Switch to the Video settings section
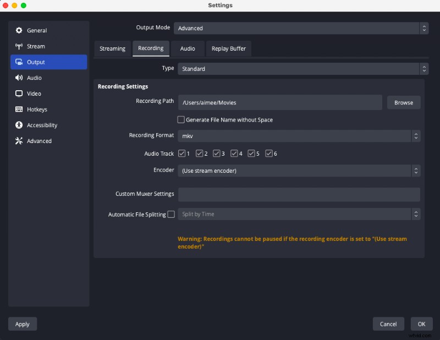440x340 pixels. click(33, 94)
